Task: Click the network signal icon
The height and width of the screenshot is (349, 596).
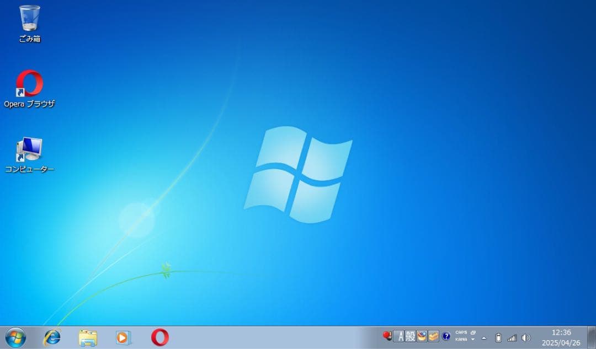Action: coord(513,337)
